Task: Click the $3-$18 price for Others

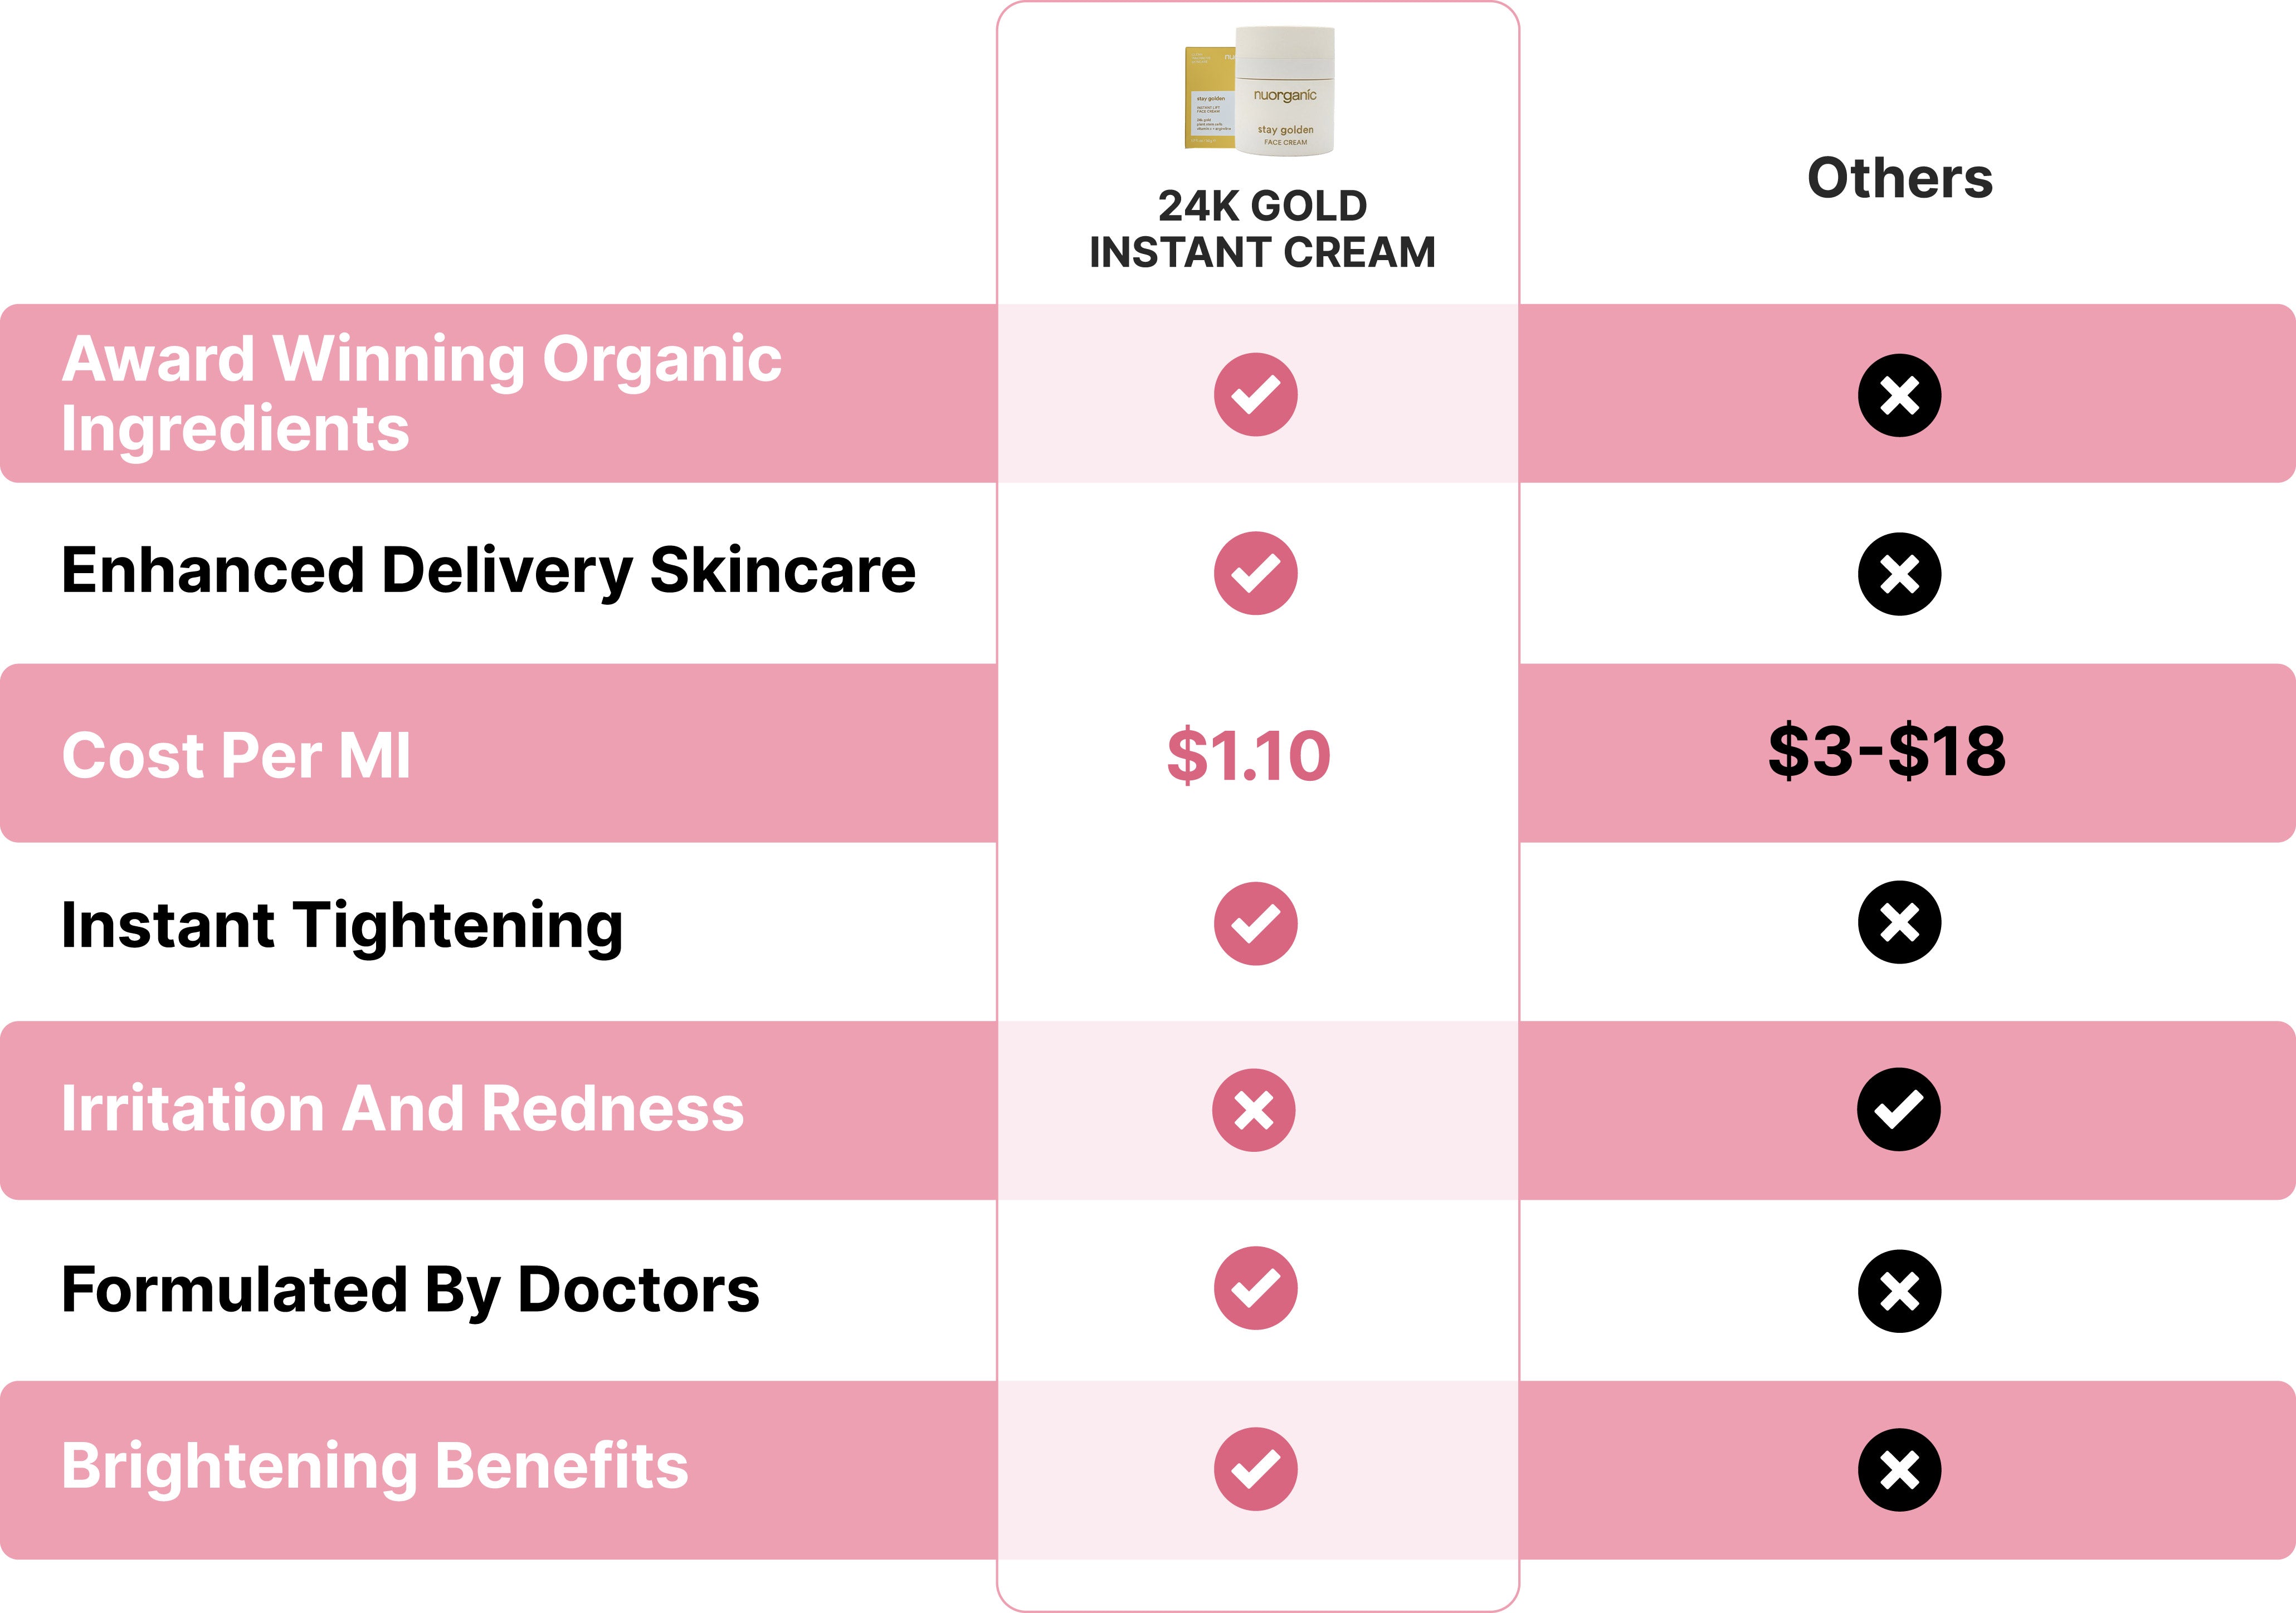Action: pyautogui.click(x=1887, y=751)
